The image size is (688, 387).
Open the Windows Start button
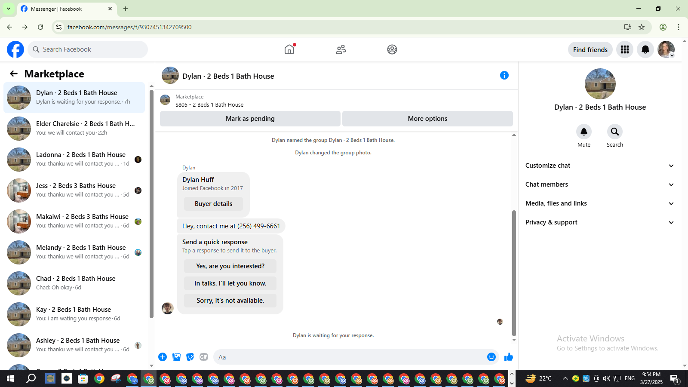pos(10,378)
